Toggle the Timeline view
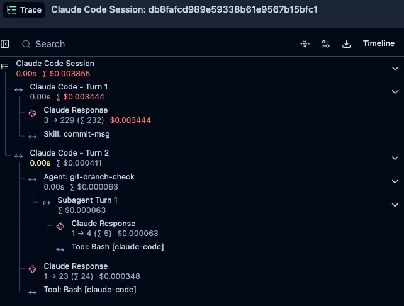 coord(378,43)
